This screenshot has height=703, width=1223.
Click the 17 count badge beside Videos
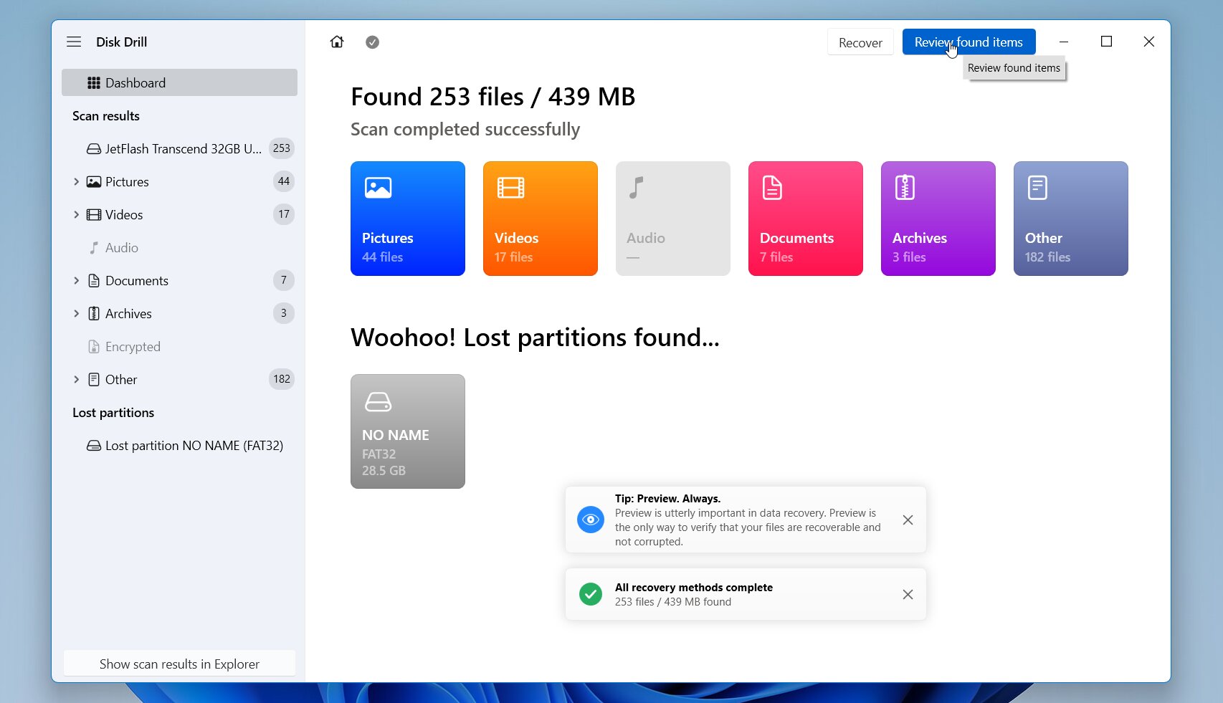[x=284, y=214]
